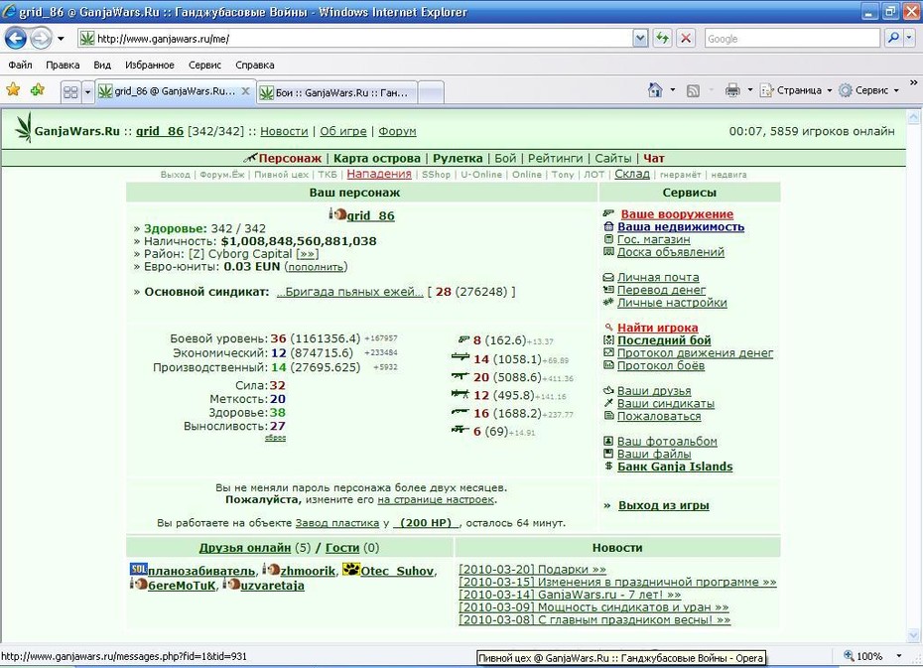Open the Вид menu
The image size is (923, 668).
(102, 65)
